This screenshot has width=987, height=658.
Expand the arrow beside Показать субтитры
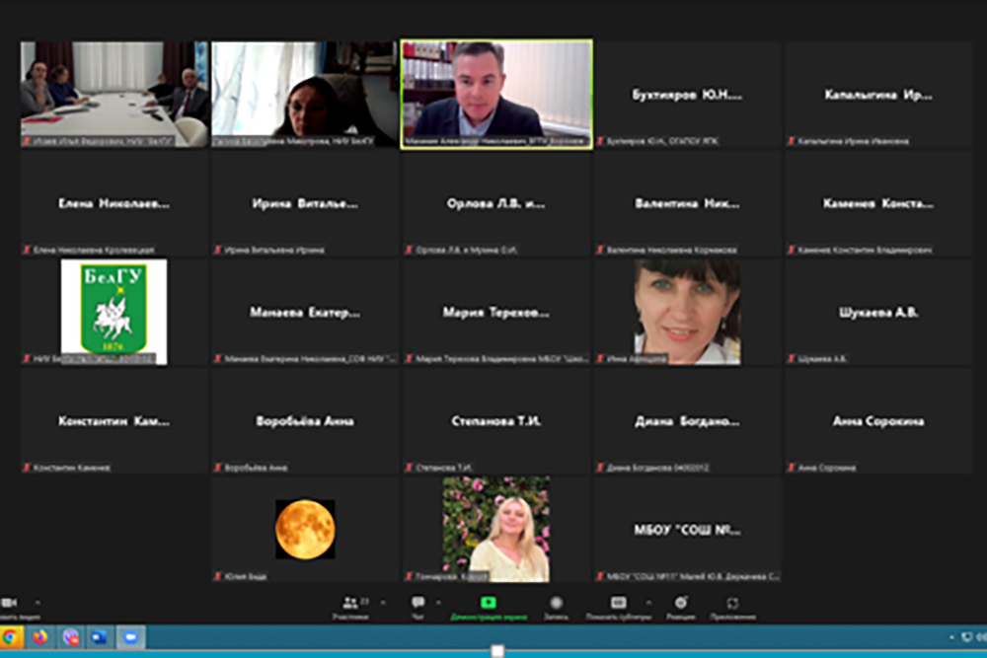(648, 602)
